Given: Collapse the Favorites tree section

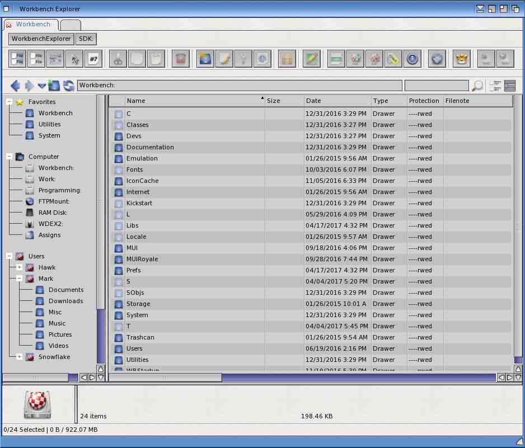Looking at the screenshot, I should click(x=10, y=101).
